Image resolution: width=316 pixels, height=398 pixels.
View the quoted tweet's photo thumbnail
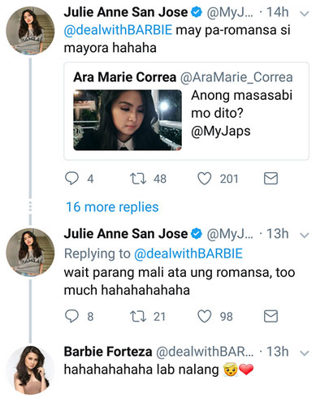(128, 120)
